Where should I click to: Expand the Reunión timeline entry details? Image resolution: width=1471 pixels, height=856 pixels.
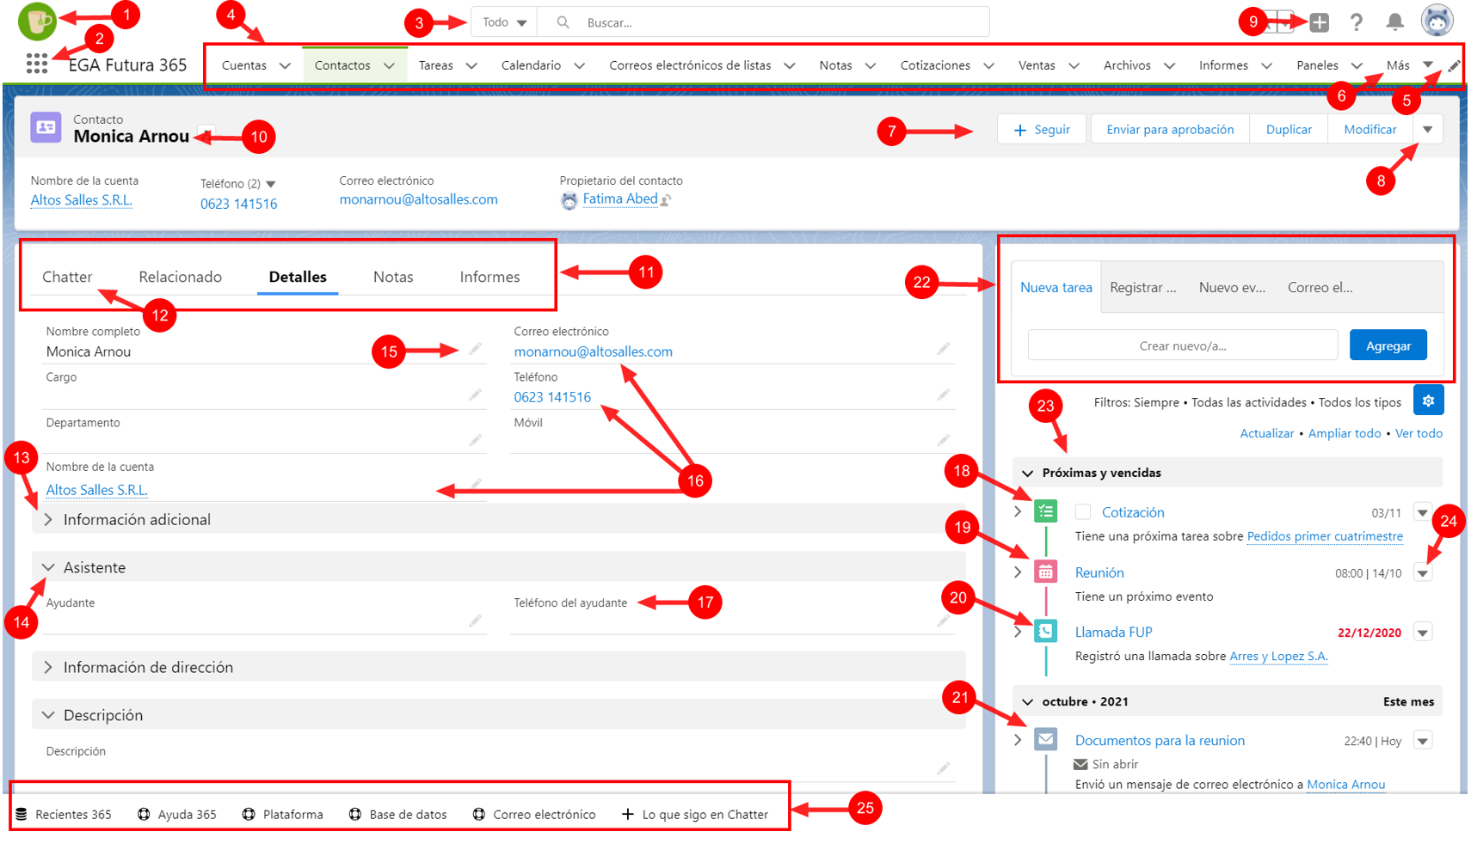[1018, 572]
